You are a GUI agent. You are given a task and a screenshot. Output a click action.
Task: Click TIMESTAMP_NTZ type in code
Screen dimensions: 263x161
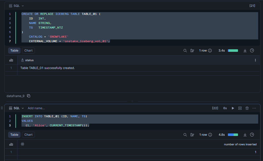[51, 28]
